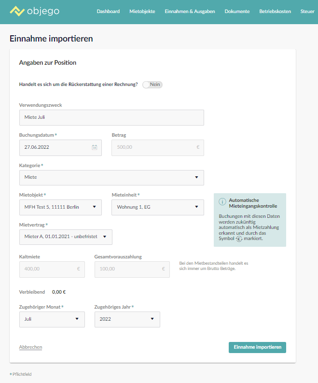
Task: Toggle the Rückerstattung einer Rechnung switch
Action: pyautogui.click(x=152, y=85)
